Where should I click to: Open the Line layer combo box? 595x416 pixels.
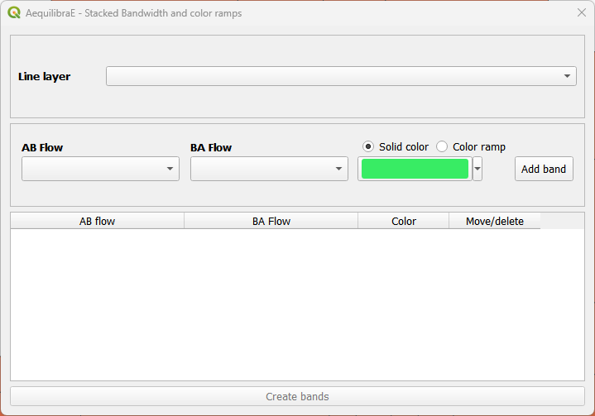point(341,76)
